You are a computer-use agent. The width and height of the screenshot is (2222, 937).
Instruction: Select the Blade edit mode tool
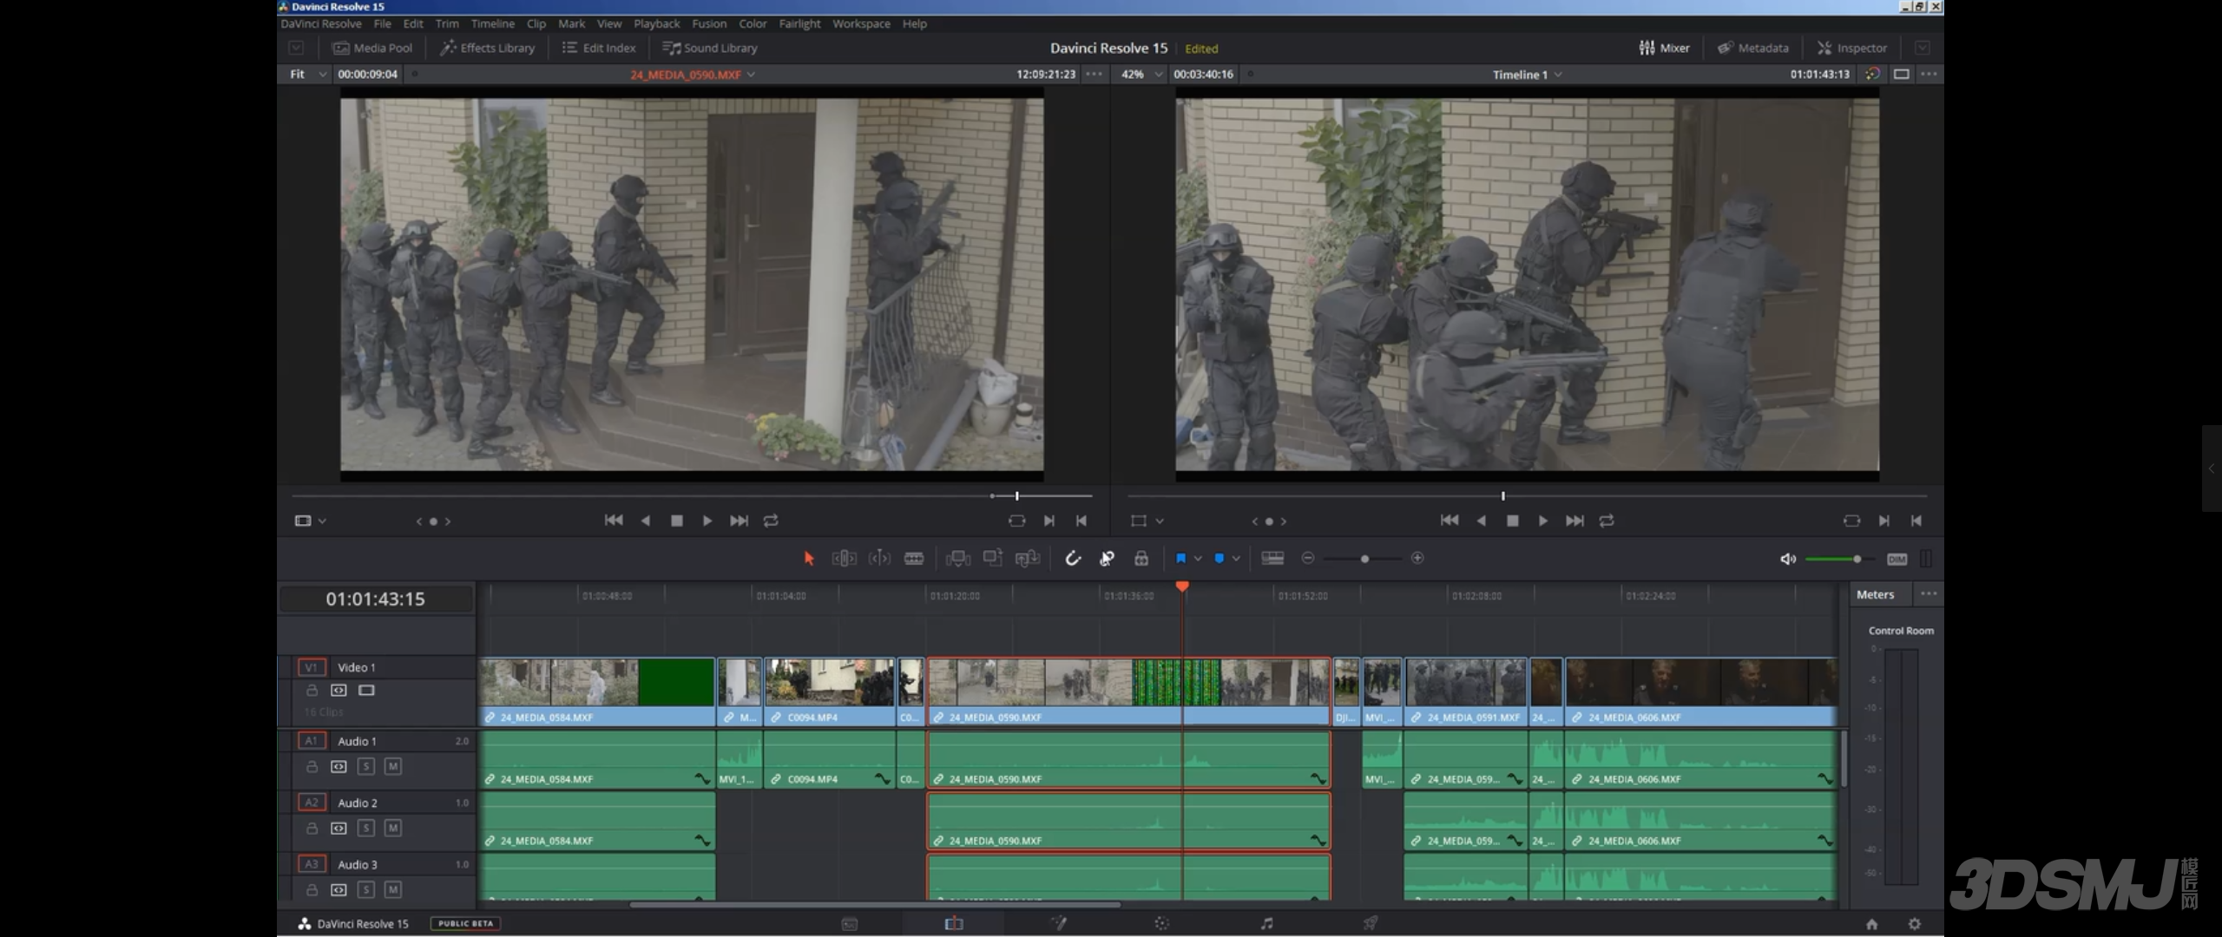pos(914,559)
